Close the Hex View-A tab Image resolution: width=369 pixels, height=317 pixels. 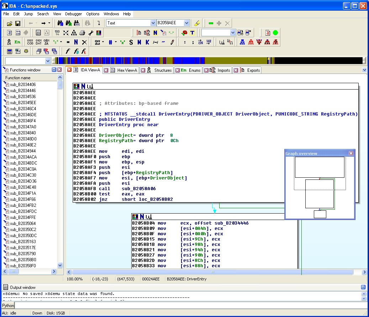[106, 70]
